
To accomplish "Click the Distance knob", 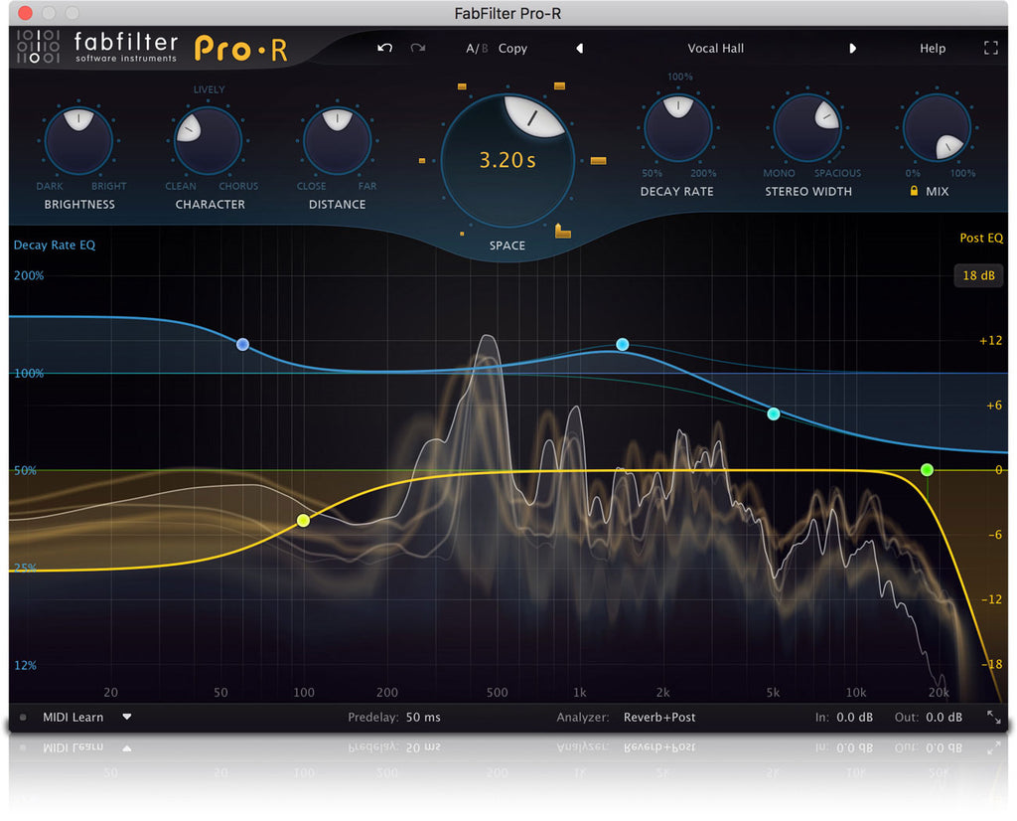I will pos(338,141).
